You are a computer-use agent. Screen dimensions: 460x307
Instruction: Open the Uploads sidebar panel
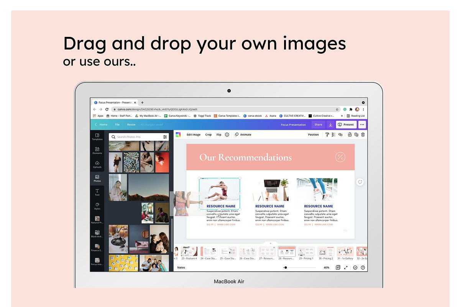pos(97,164)
